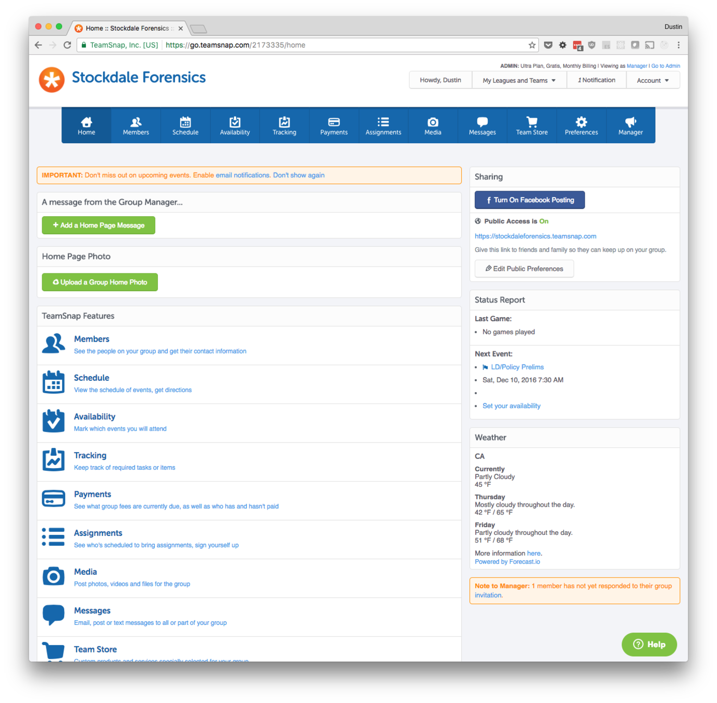Open LD/Policy Prelims event link
The width and height of the screenshot is (717, 703).
coord(517,367)
